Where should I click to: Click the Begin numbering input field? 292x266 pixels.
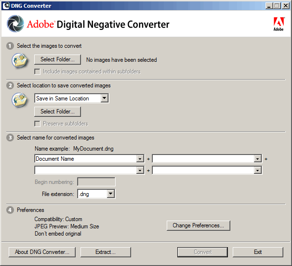point(96,182)
